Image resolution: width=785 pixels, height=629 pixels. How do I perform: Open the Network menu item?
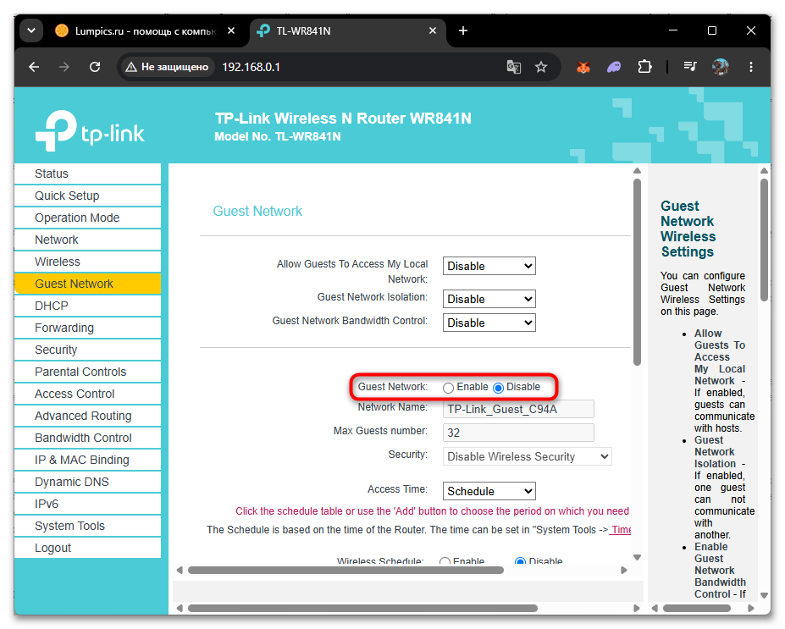(87, 240)
